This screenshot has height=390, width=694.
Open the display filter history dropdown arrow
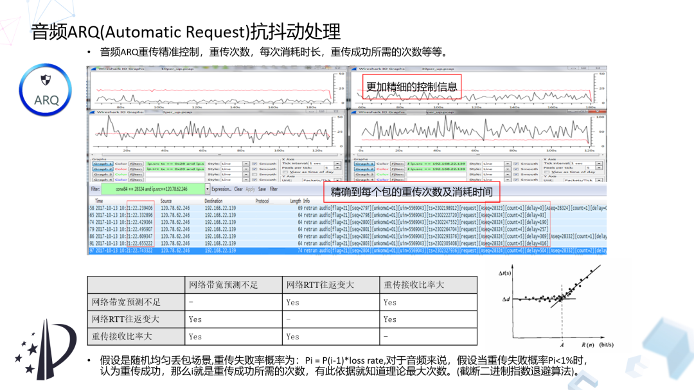pos(207,190)
